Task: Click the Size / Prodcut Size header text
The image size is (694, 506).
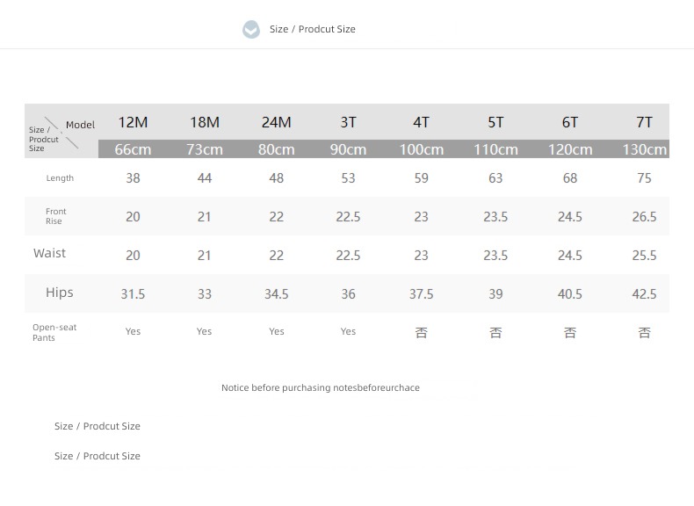Action: click(x=313, y=29)
